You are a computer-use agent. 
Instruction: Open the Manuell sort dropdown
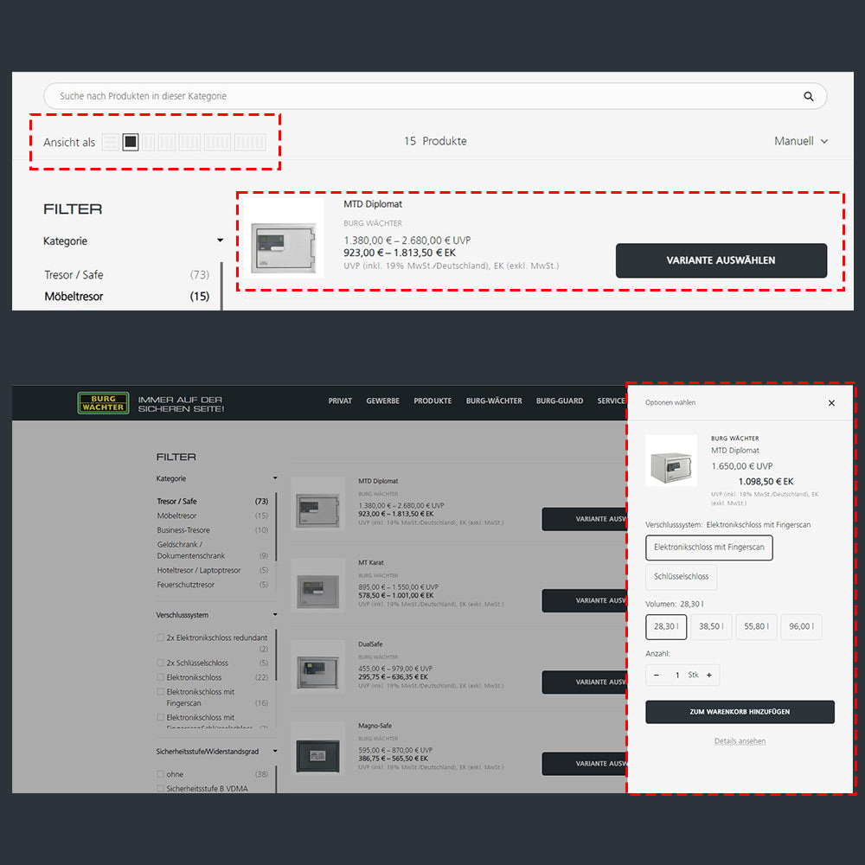(801, 141)
